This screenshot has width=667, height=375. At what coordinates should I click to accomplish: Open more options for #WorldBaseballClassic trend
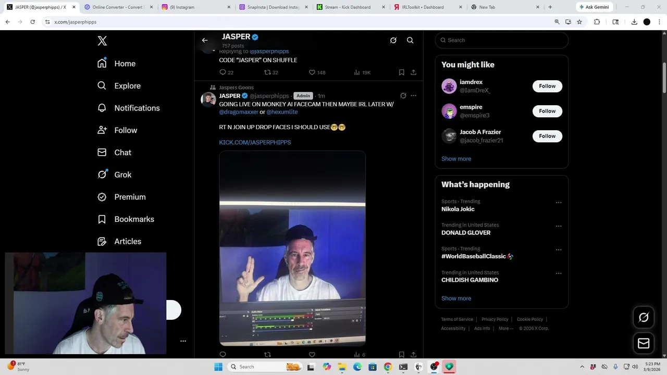[x=559, y=250]
